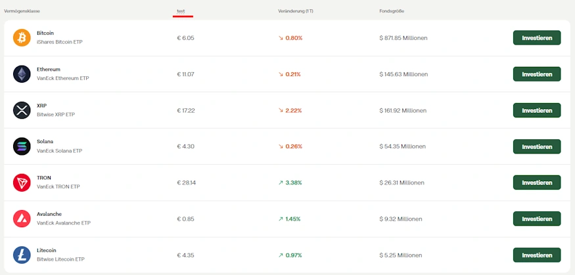Screen dimensions: 575x275
Task: Select the underlined 'test' column header
Action: click(x=181, y=12)
